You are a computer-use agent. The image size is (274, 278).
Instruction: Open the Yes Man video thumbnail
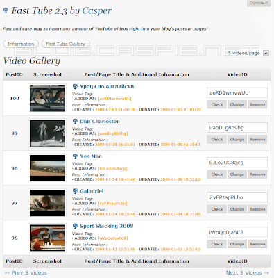(x=47, y=168)
